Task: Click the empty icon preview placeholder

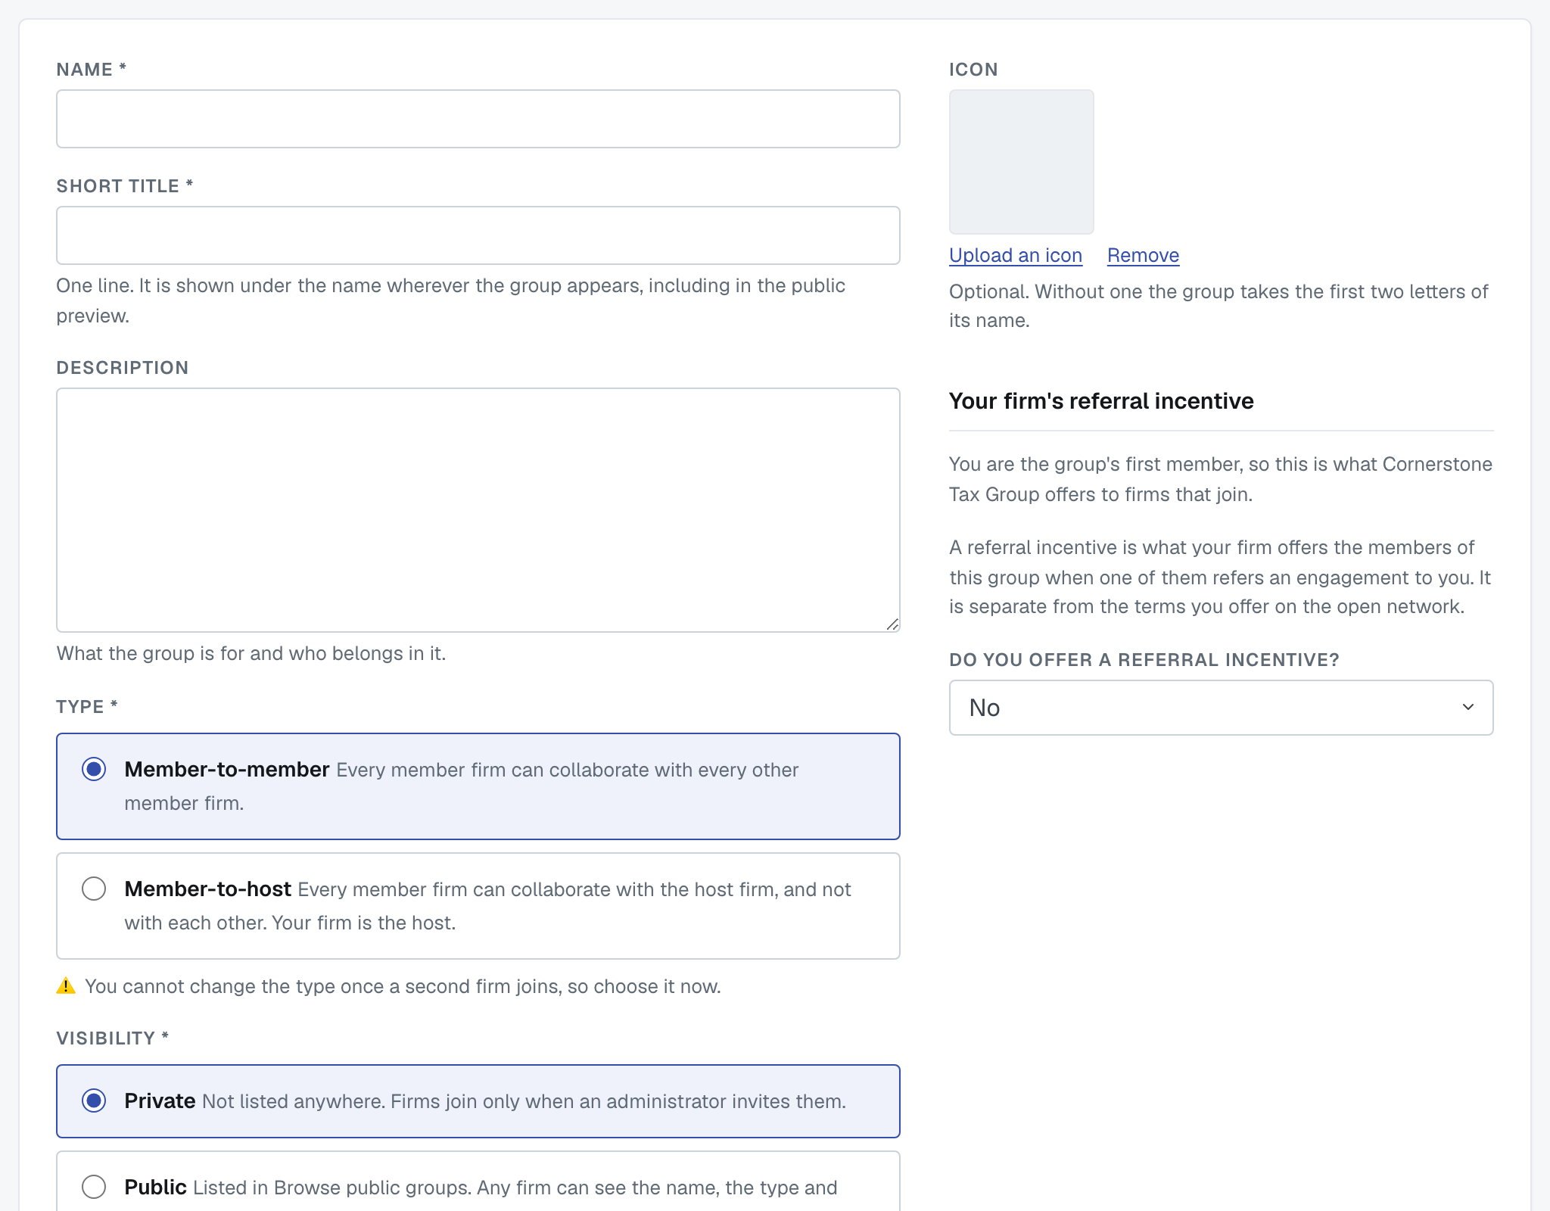Action: point(1022,162)
